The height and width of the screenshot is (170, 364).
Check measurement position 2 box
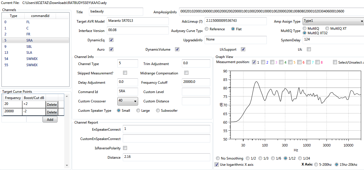tap(263, 62)
